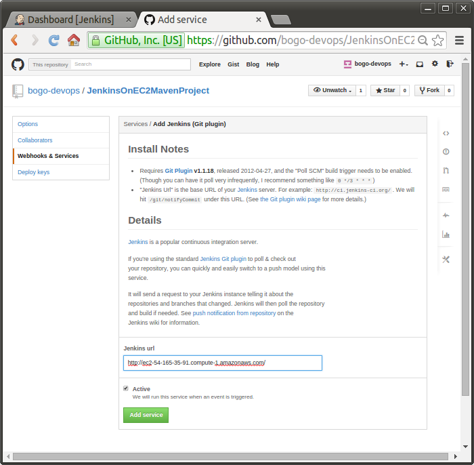Screen dimensions: 474x465
Task: Click the GitHub octocat logo
Action: (x=18, y=64)
